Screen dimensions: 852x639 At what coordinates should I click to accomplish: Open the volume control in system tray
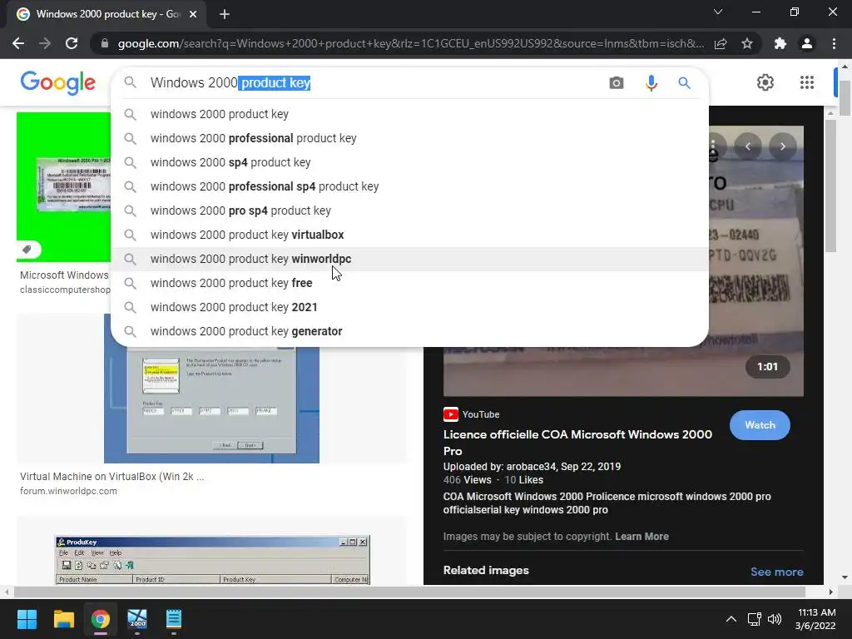pyautogui.click(x=775, y=619)
